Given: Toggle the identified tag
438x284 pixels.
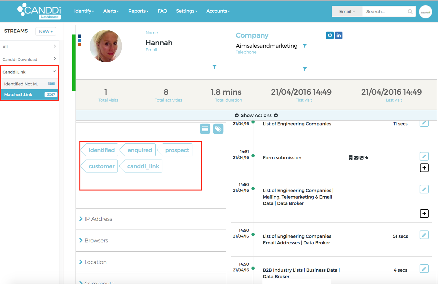Looking at the screenshot, I should click(99, 150).
